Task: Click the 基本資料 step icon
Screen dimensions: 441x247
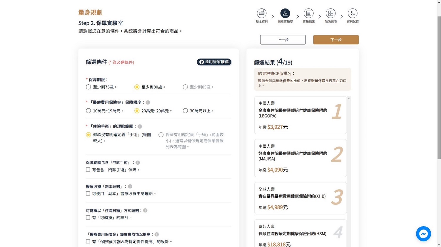Action: [x=261, y=13]
